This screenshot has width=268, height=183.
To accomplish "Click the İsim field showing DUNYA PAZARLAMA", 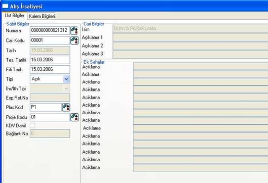I will click(x=190, y=29).
